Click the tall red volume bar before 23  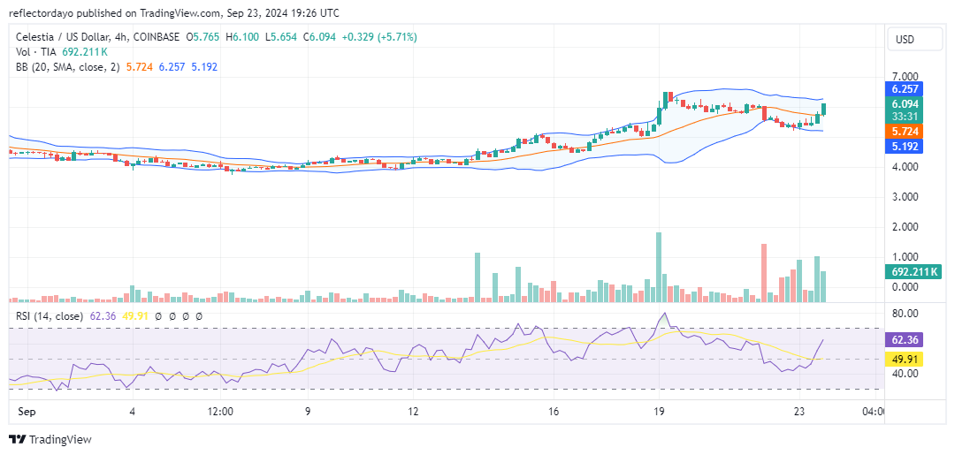click(764, 273)
